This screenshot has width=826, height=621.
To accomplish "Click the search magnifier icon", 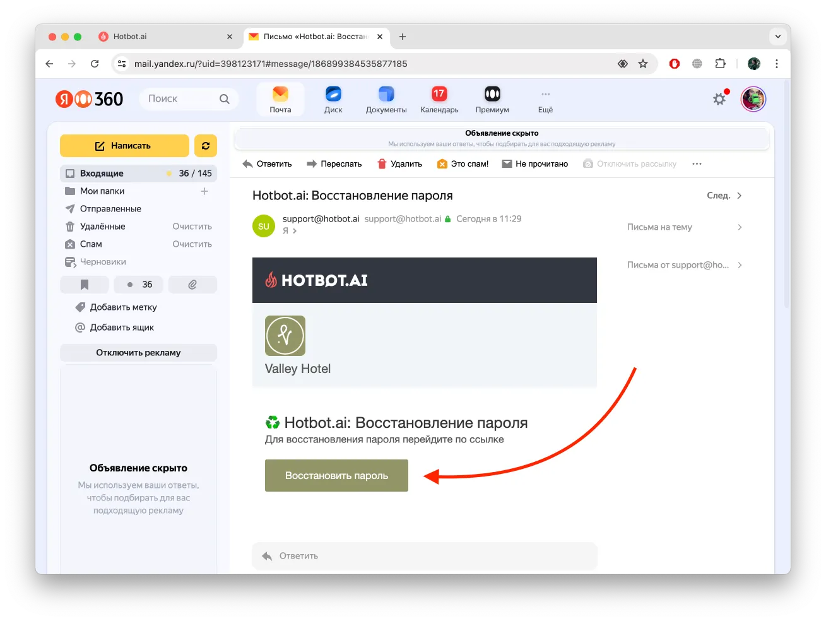I will [224, 99].
